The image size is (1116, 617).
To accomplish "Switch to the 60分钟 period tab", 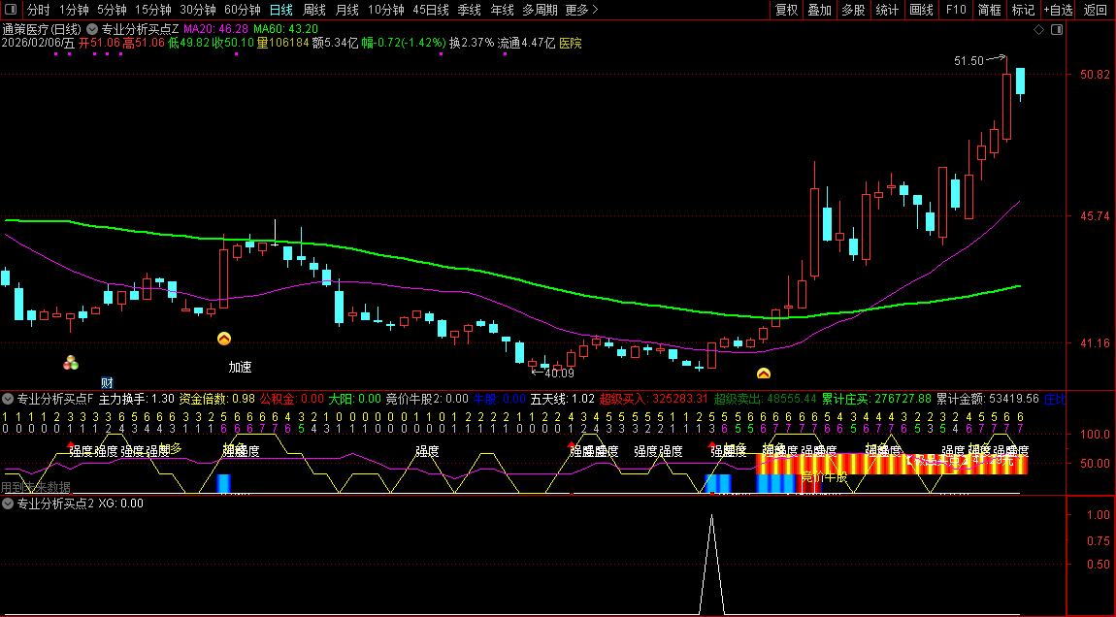I will 242,10.
